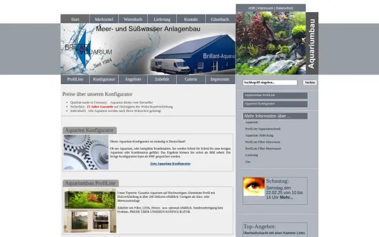
Task: Click the Brillant Aquarium logo
Action: 88,49
